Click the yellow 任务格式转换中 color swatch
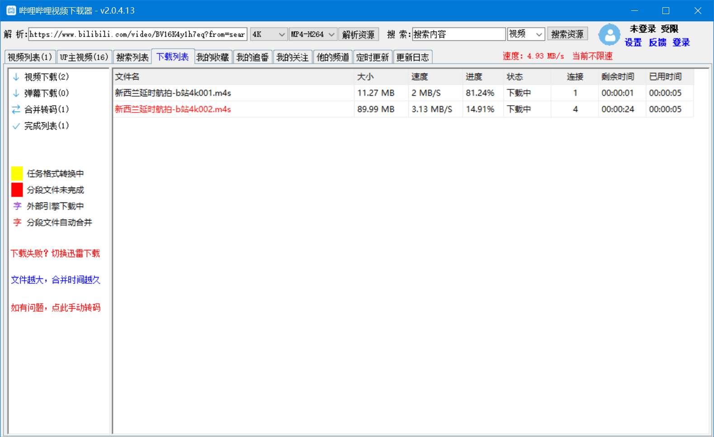The image size is (714, 437). (17, 174)
